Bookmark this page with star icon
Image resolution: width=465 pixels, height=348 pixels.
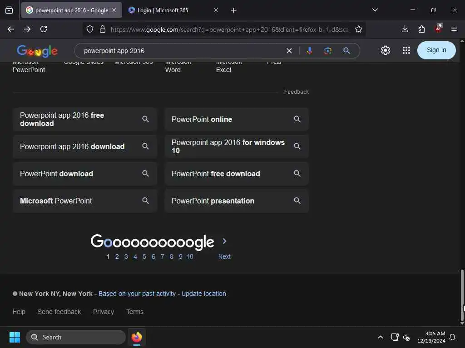tap(359, 29)
